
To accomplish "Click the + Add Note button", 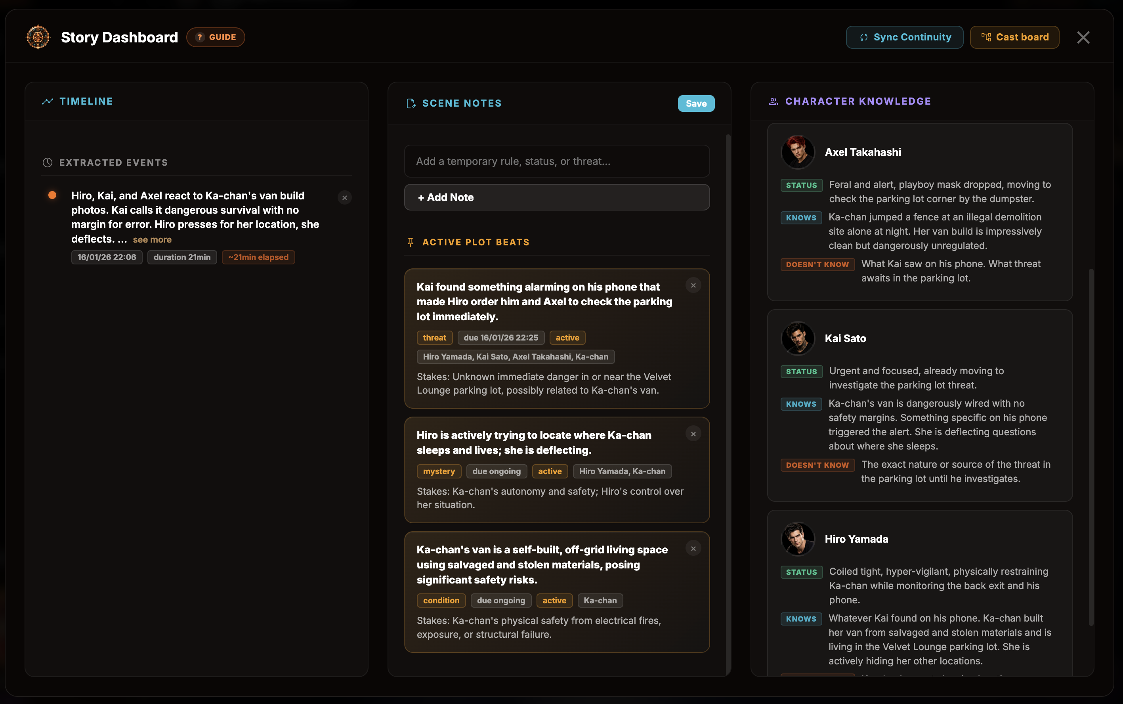I will (x=557, y=197).
